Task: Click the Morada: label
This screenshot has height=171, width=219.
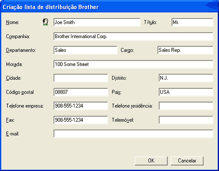Action: (14, 64)
